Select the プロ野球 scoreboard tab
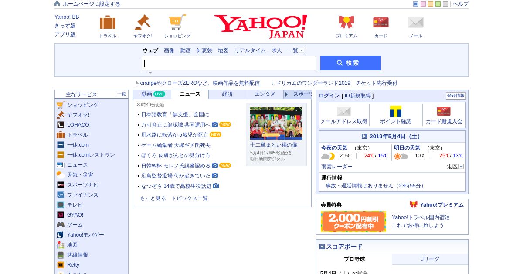 click(x=354, y=259)
